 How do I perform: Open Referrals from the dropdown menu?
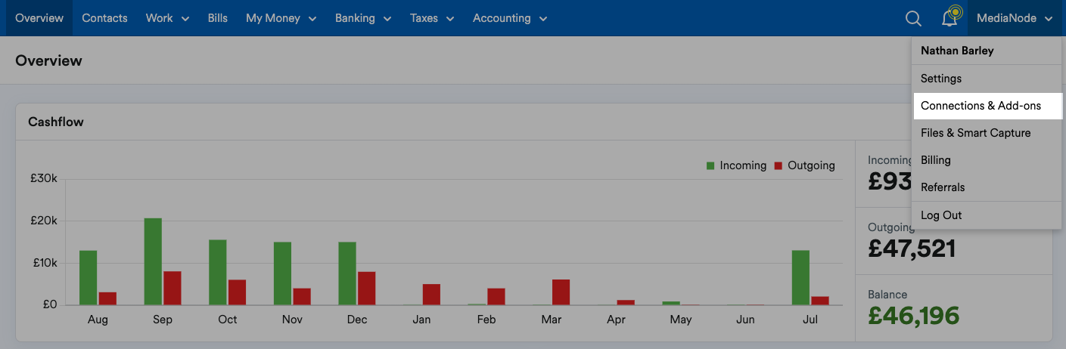coord(943,187)
